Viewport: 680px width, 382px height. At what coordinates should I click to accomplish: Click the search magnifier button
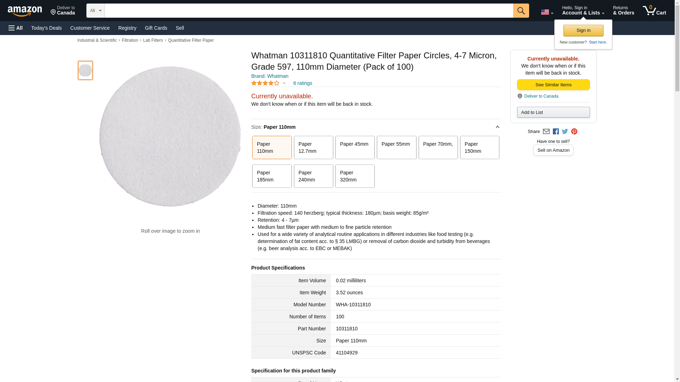click(x=521, y=11)
